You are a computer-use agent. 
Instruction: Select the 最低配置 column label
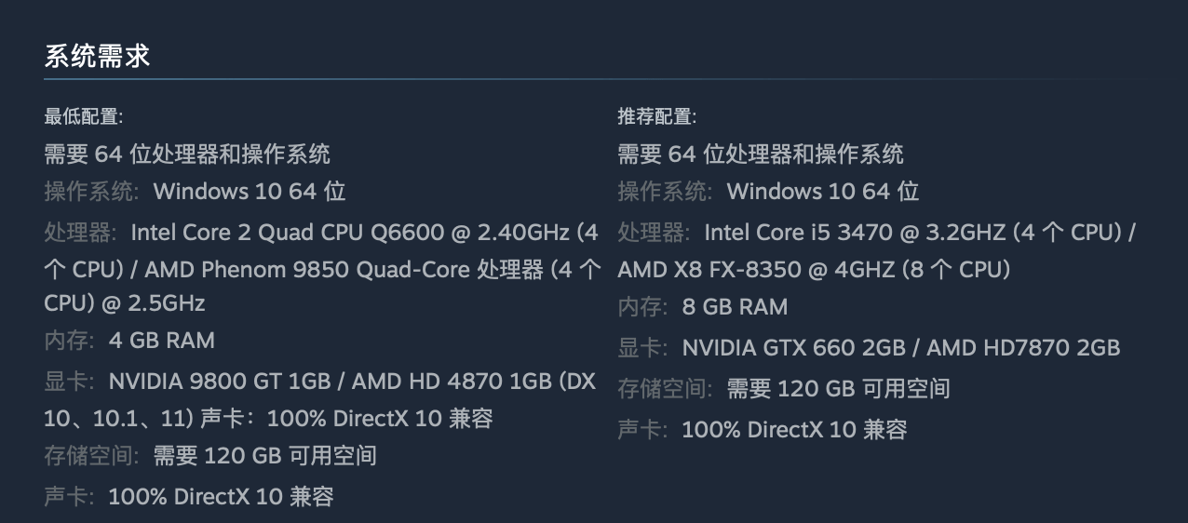tap(84, 116)
